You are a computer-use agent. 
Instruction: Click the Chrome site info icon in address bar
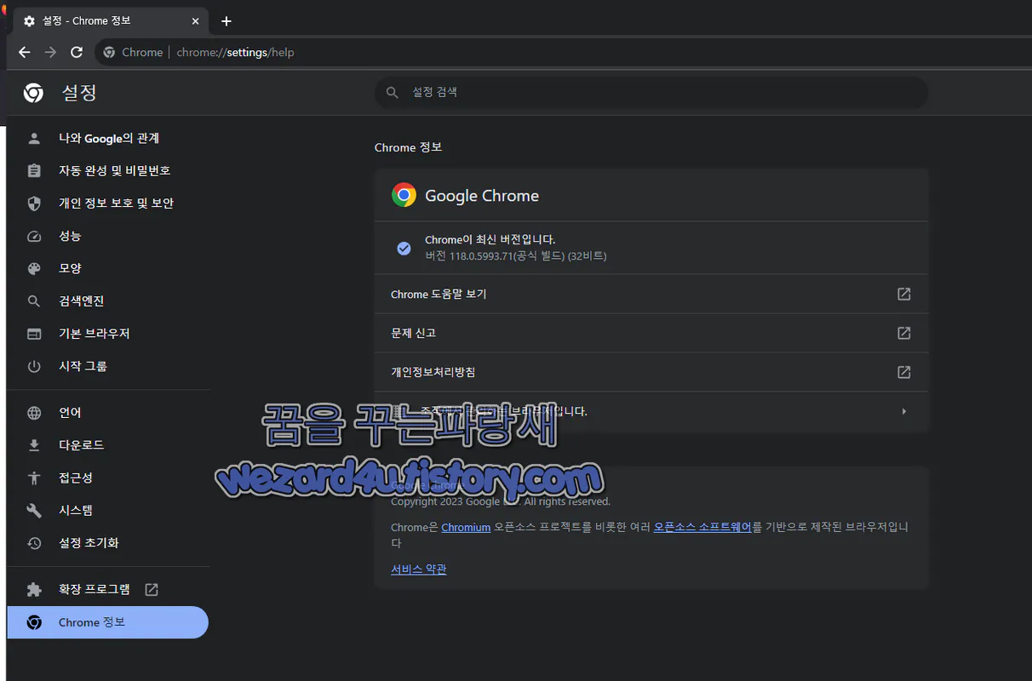[109, 52]
